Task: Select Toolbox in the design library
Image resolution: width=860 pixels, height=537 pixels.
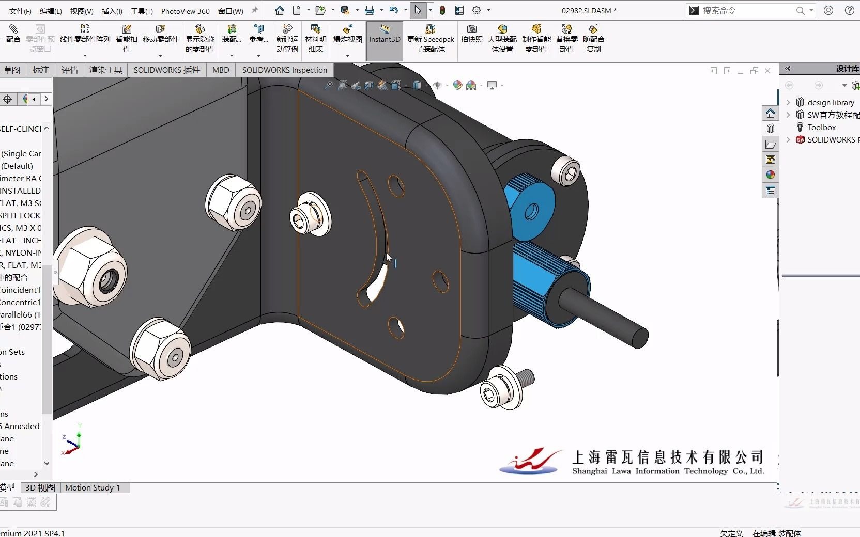Action: coord(822,127)
